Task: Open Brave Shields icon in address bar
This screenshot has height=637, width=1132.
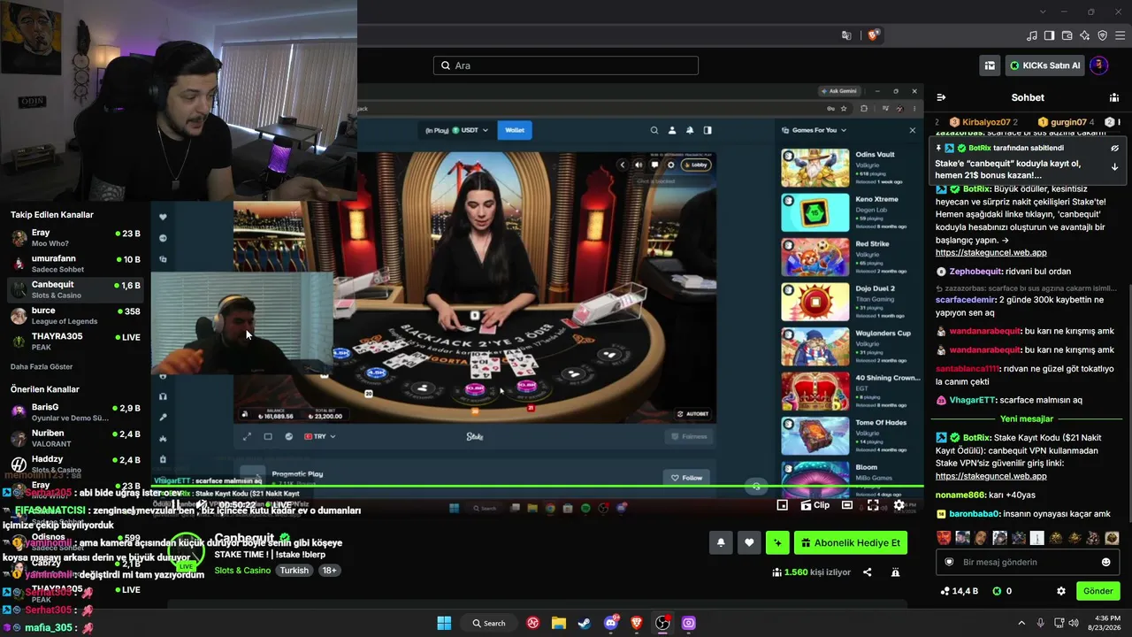Action: (873, 35)
